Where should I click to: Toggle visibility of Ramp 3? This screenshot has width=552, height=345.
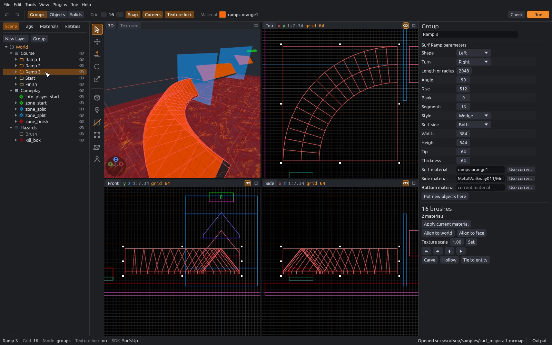82,72
